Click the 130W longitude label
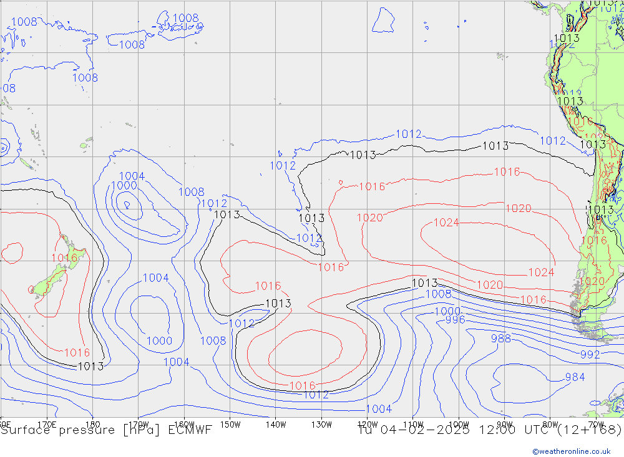Image resolution: width=624 pixels, height=457 pixels. click(x=321, y=424)
